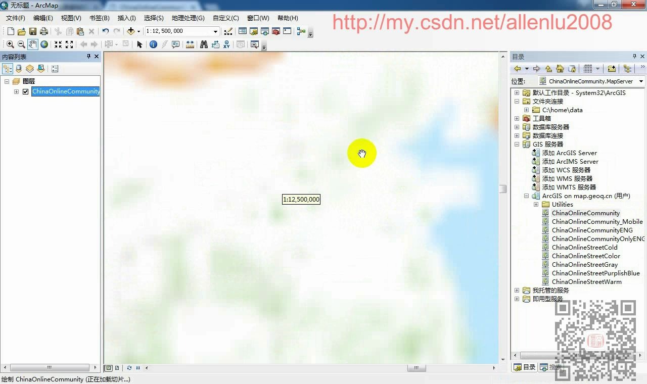The width and height of the screenshot is (647, 384).
Task: Click 添加 WMS 服务器 in catalog tree
Action: pos(568,178)
